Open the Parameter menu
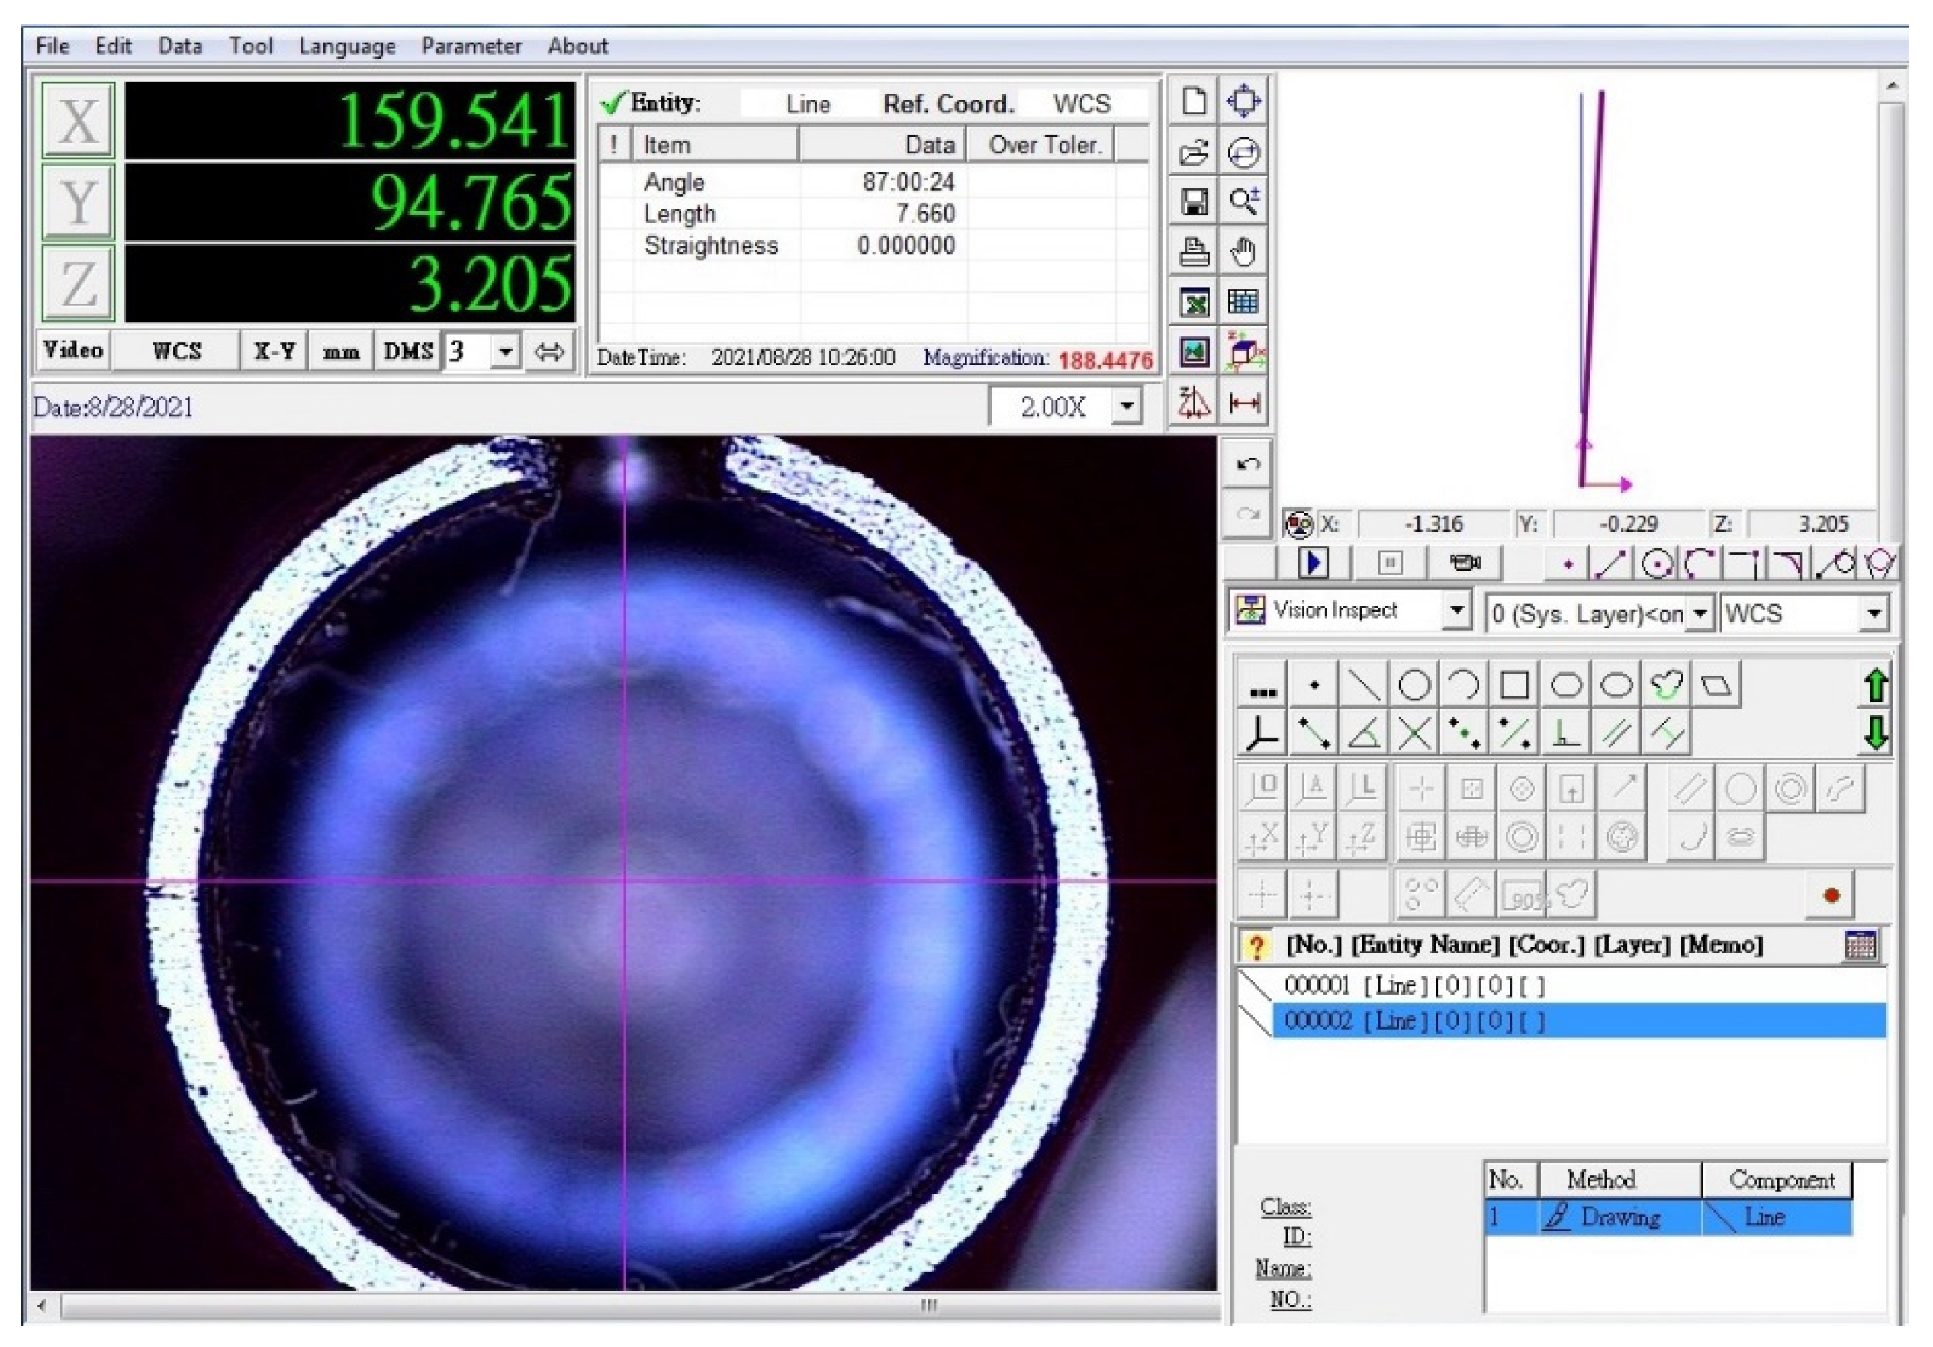1933x1347 pixels. coord(471,46)
